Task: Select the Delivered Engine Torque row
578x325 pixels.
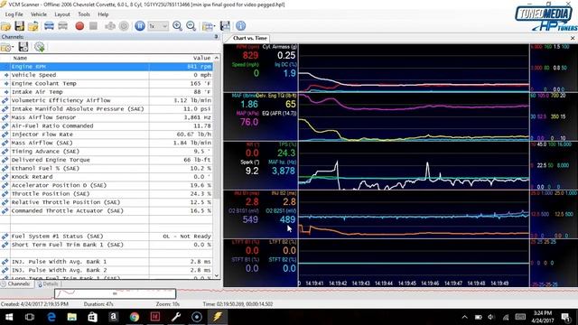Action: tap(107, 160)
